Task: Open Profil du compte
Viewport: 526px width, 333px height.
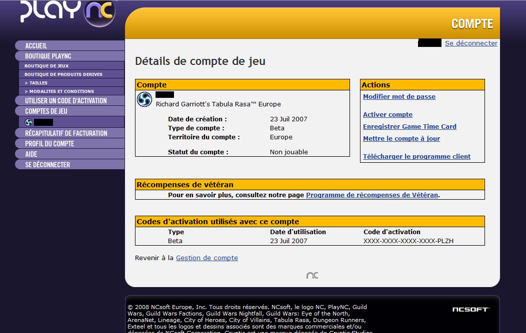Action: 70,143
